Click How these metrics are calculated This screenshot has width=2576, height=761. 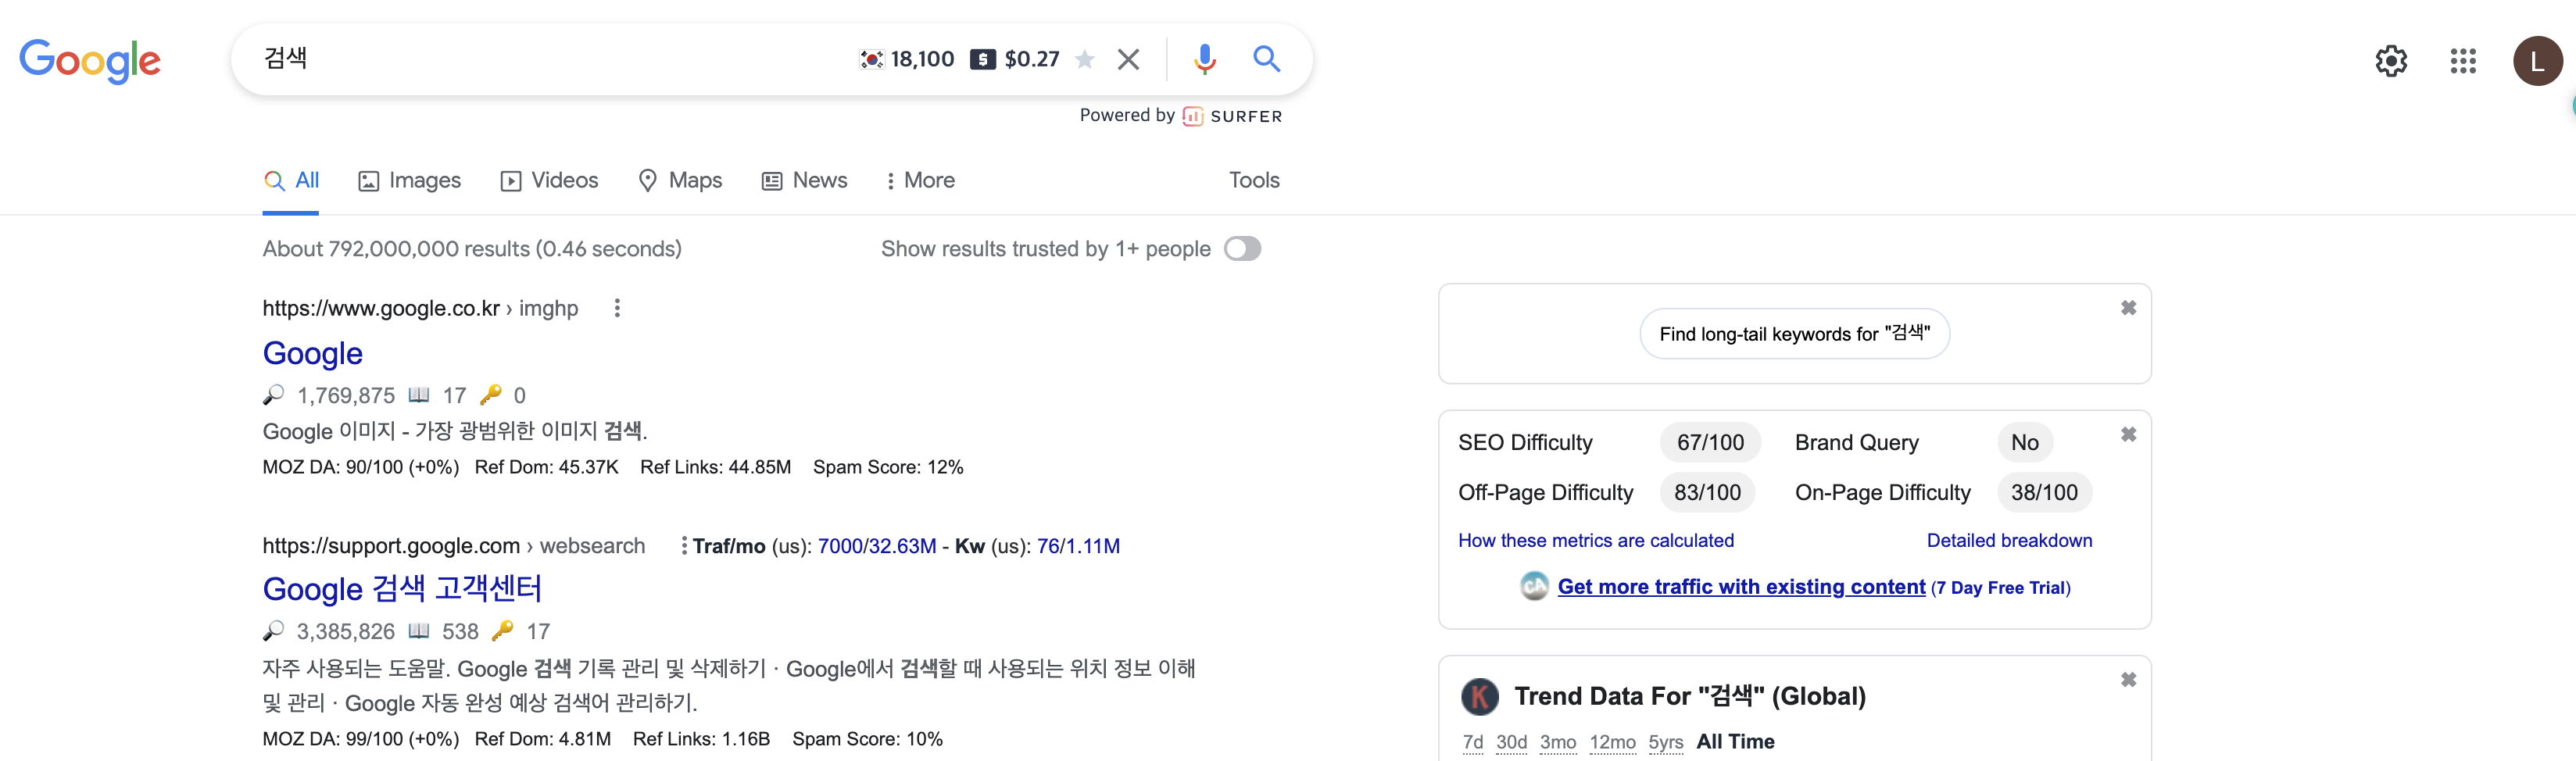tap(1596, 540)
